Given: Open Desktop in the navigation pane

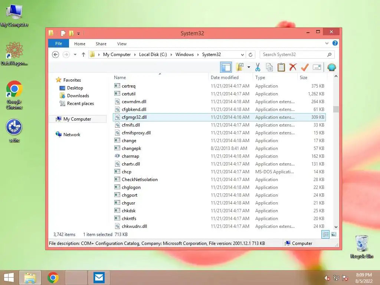Looking at the screenshot, I should (75, 88).
